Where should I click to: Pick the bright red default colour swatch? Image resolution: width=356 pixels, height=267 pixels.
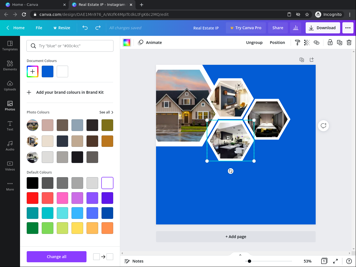(33, 198)
